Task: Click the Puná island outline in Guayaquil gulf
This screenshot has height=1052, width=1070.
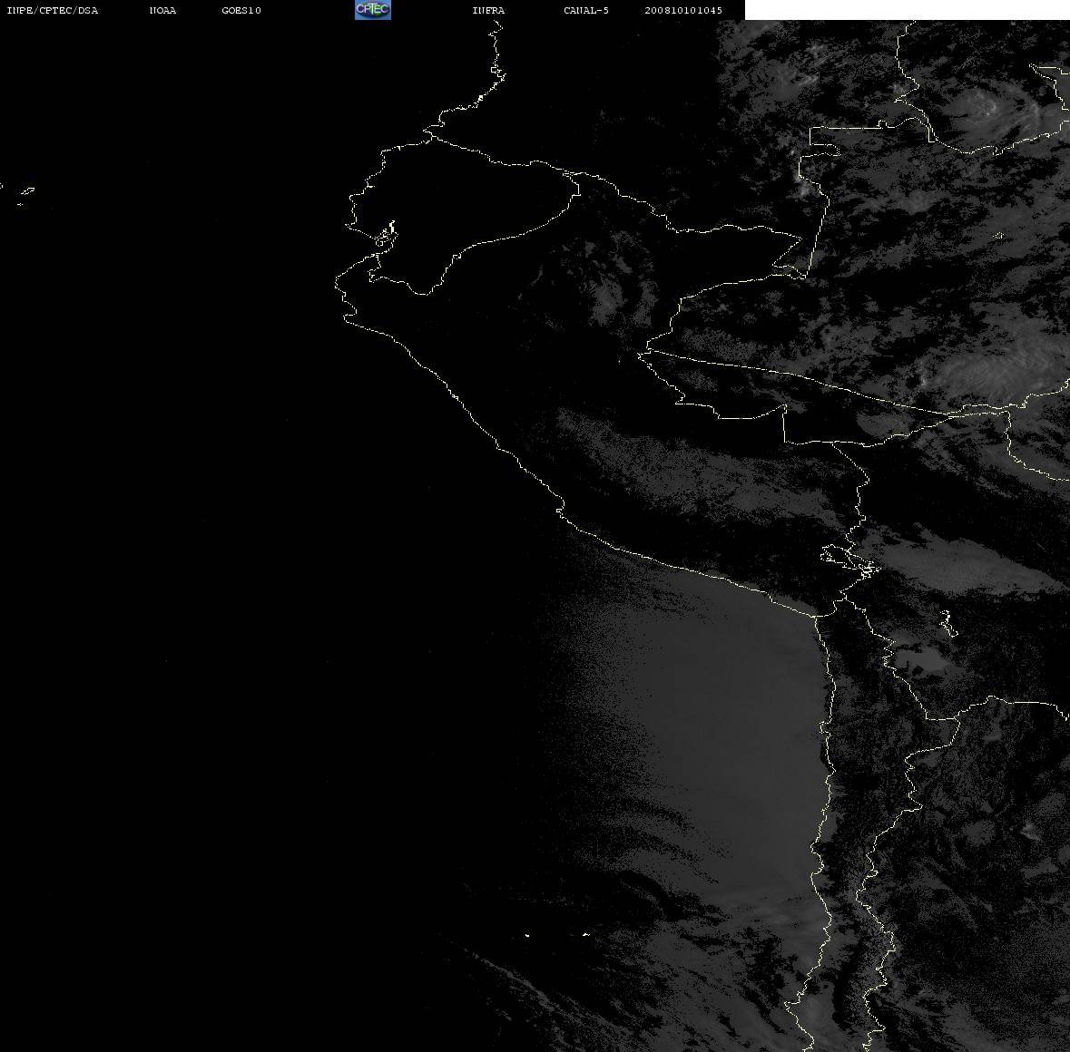Action: (386, 236)
